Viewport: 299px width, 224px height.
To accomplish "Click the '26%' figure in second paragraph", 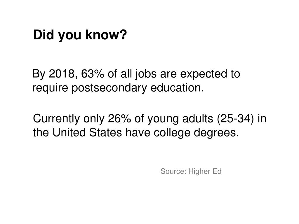I will (x=119, y=118).
